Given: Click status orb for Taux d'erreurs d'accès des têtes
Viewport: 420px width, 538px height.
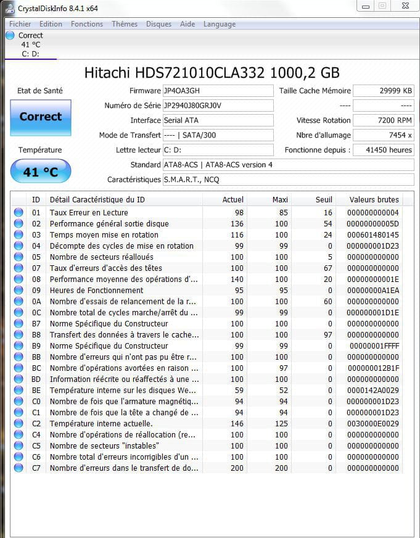Looking at the screenshot, I should pyautogui.click(x=19, y=268).
